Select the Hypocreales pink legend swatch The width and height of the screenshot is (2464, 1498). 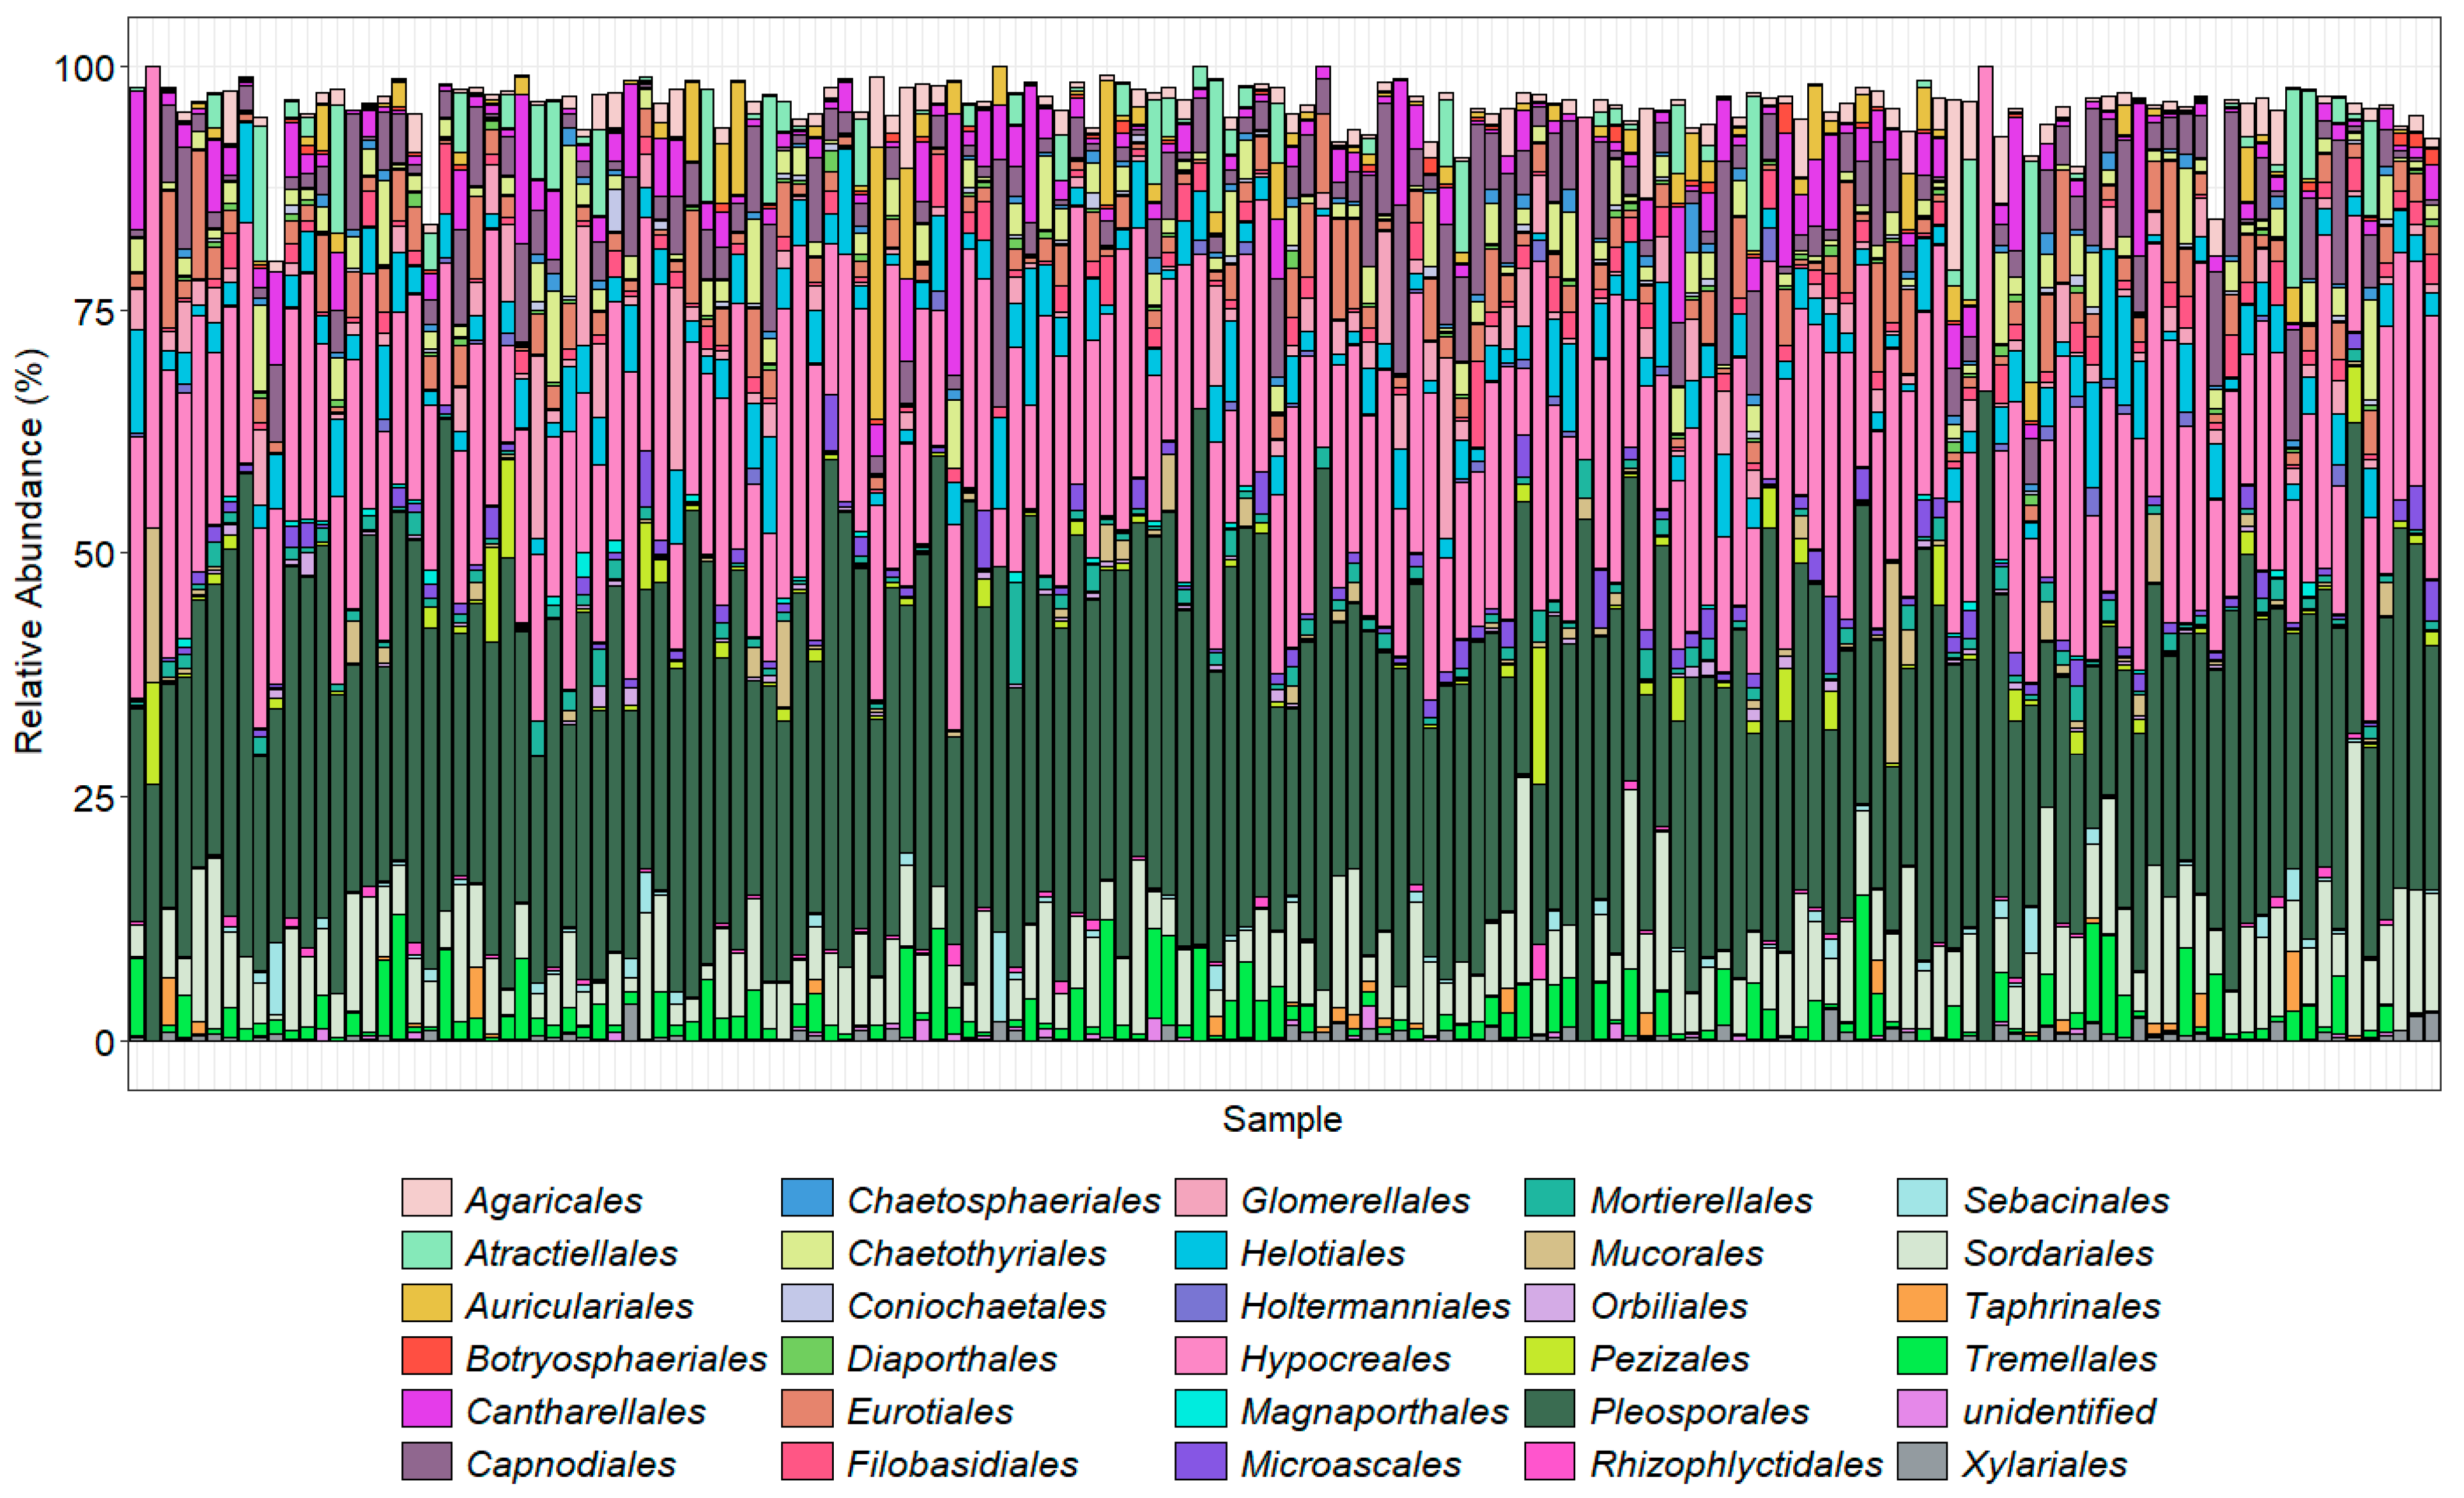tap(1201, 1356)
